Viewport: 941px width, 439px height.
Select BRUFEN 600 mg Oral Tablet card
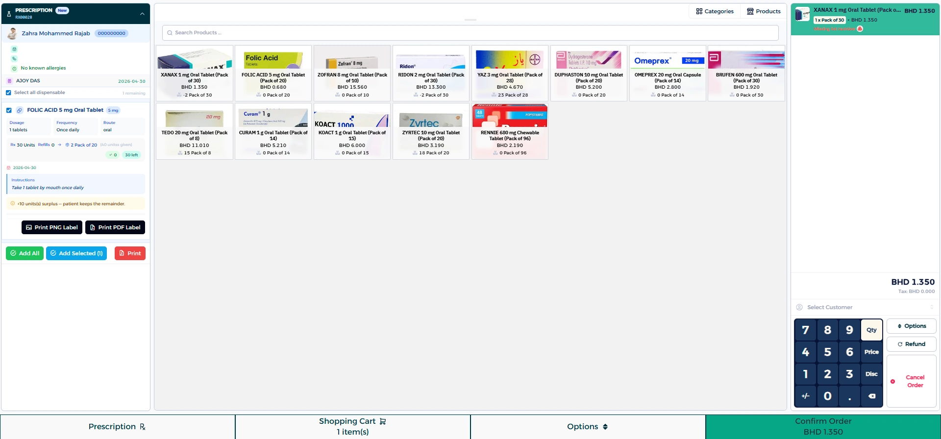click(x=746, y=73)
